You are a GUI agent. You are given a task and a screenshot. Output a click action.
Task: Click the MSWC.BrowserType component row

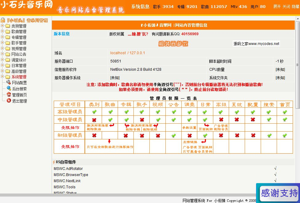(173, 175)
